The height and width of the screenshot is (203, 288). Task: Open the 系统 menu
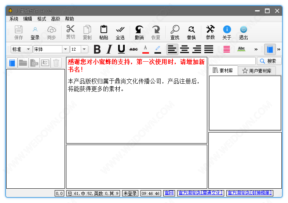tap(14, 19)
